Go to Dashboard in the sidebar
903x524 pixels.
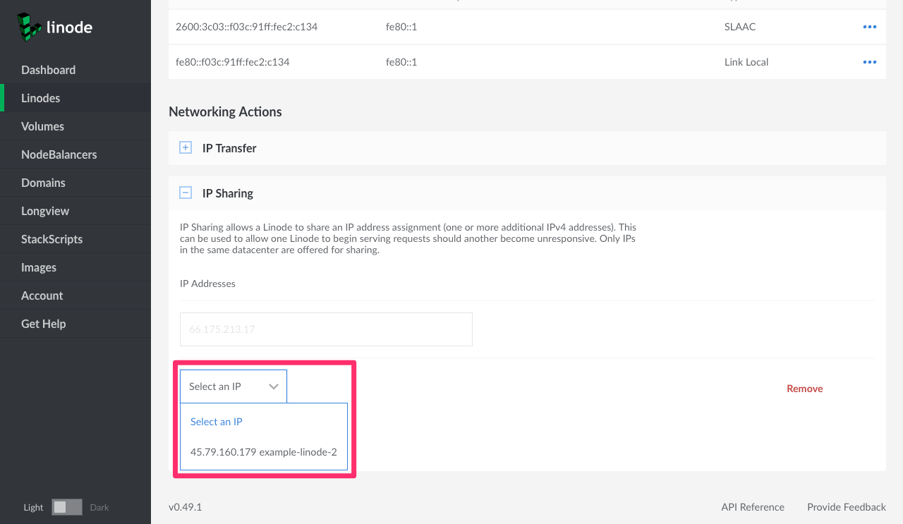48,70
